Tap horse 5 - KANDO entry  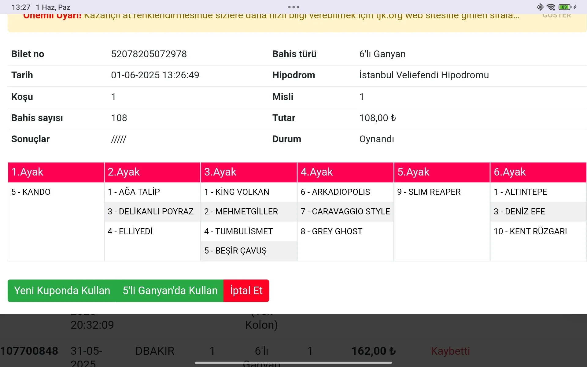(x=31, y=192)
